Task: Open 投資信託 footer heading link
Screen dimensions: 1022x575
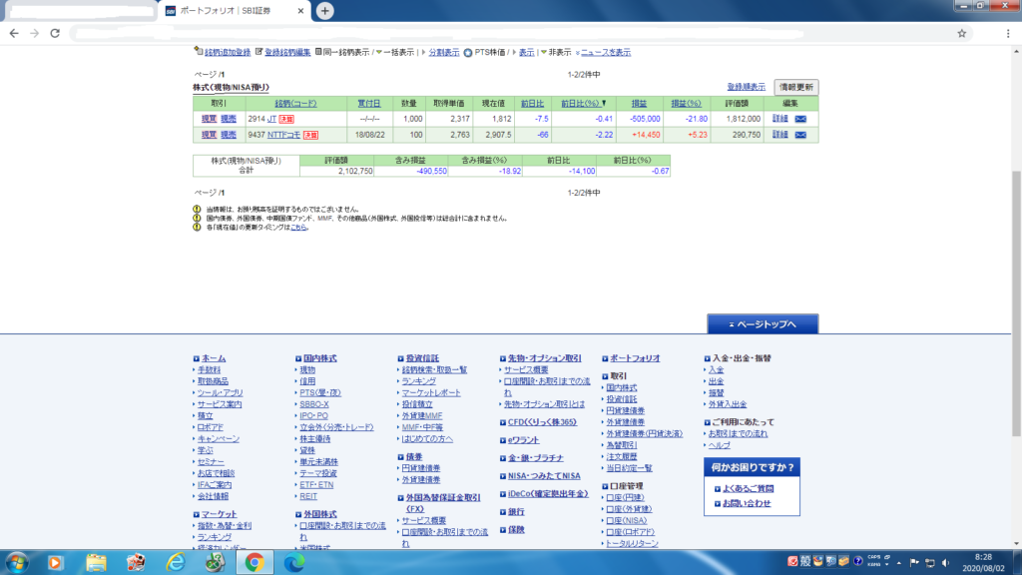Action: tap(422, 358)
